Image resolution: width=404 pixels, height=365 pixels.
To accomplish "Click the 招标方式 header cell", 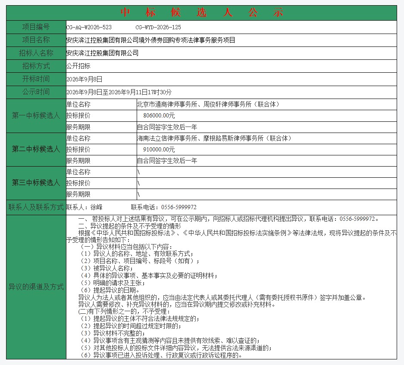I will tap(36, 66).
